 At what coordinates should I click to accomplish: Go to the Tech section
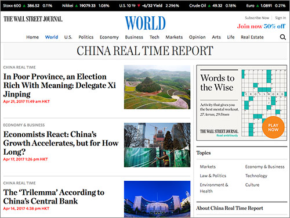coord(154,37)
